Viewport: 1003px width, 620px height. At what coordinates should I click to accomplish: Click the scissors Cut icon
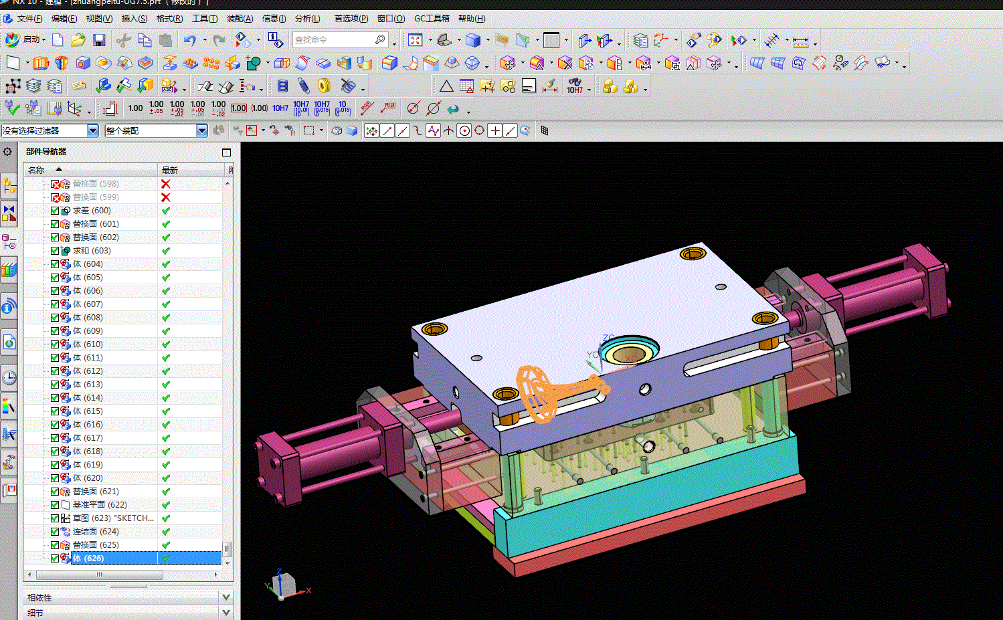(x=123, y=41)
